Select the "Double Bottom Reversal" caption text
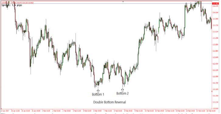The height and width of the screenshot is (114, 221). pos(110,102)
